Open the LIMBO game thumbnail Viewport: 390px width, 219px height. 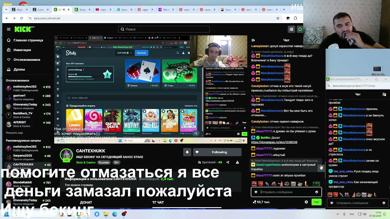pos(74,120)
